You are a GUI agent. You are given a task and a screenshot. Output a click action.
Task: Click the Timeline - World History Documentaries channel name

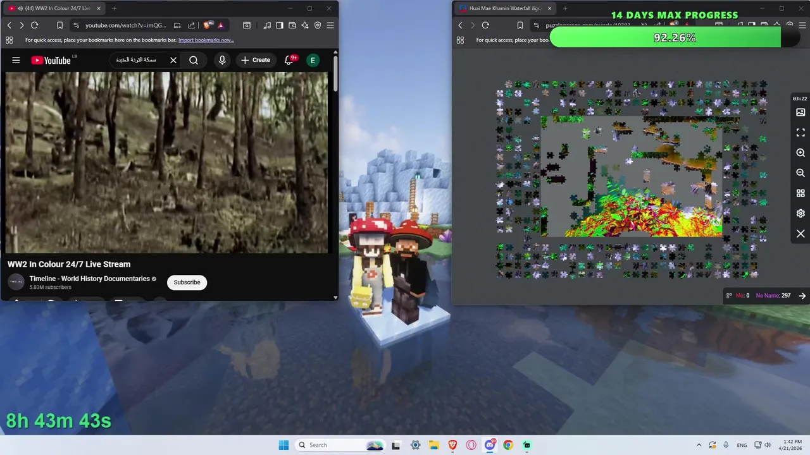[x=89, y=279]
